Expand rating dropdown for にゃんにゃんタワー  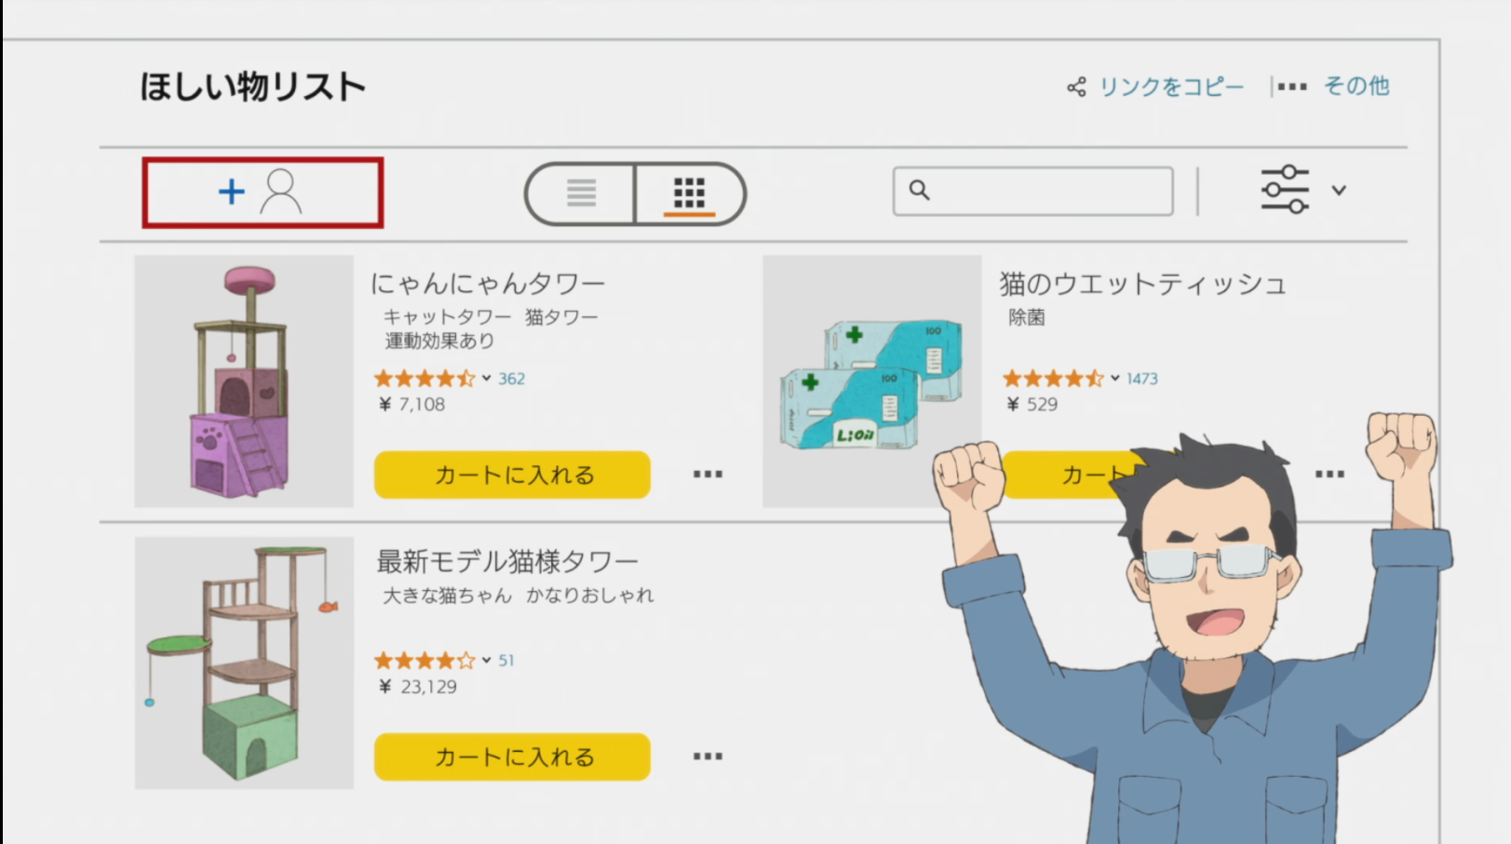[x=486, y=379]
